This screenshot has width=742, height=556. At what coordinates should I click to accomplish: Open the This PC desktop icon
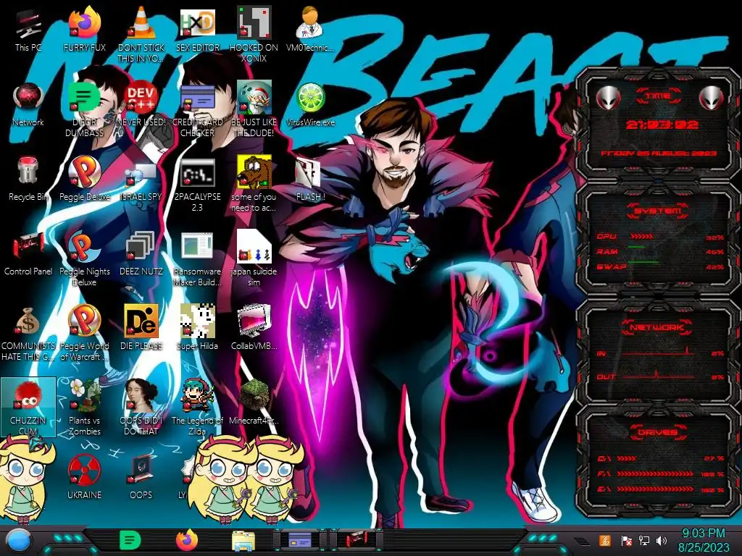pos(28,30)
